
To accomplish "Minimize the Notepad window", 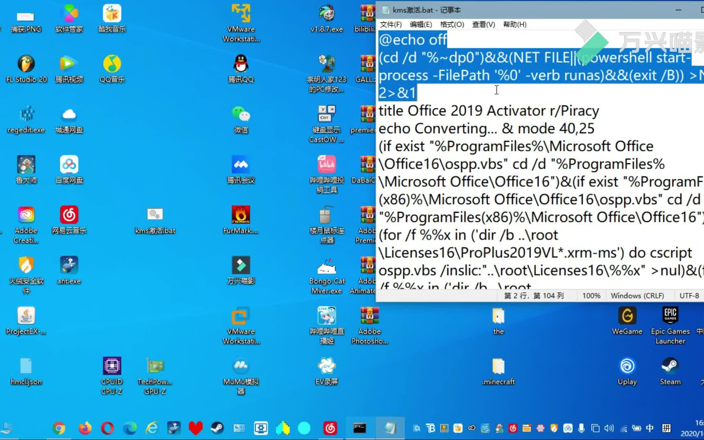I will [678, 10].
